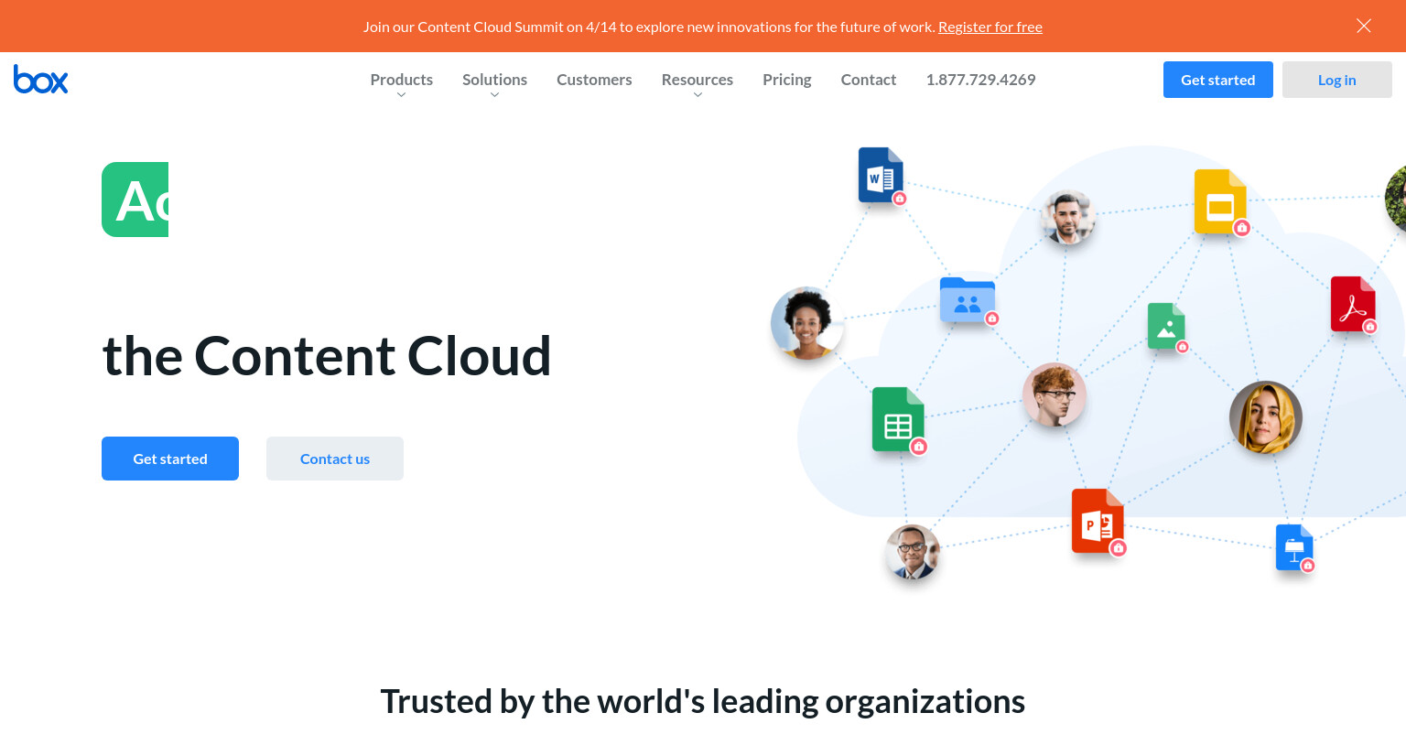Click the lock badge on PowerPoint icon
The width and height of the screenshot is (1406, 756).
[x=1119, y=548]
